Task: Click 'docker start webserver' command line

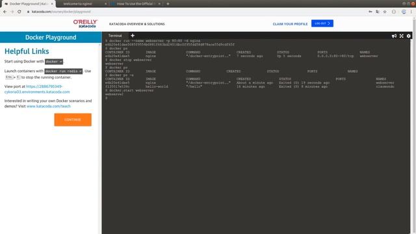Action: point(129,90)
